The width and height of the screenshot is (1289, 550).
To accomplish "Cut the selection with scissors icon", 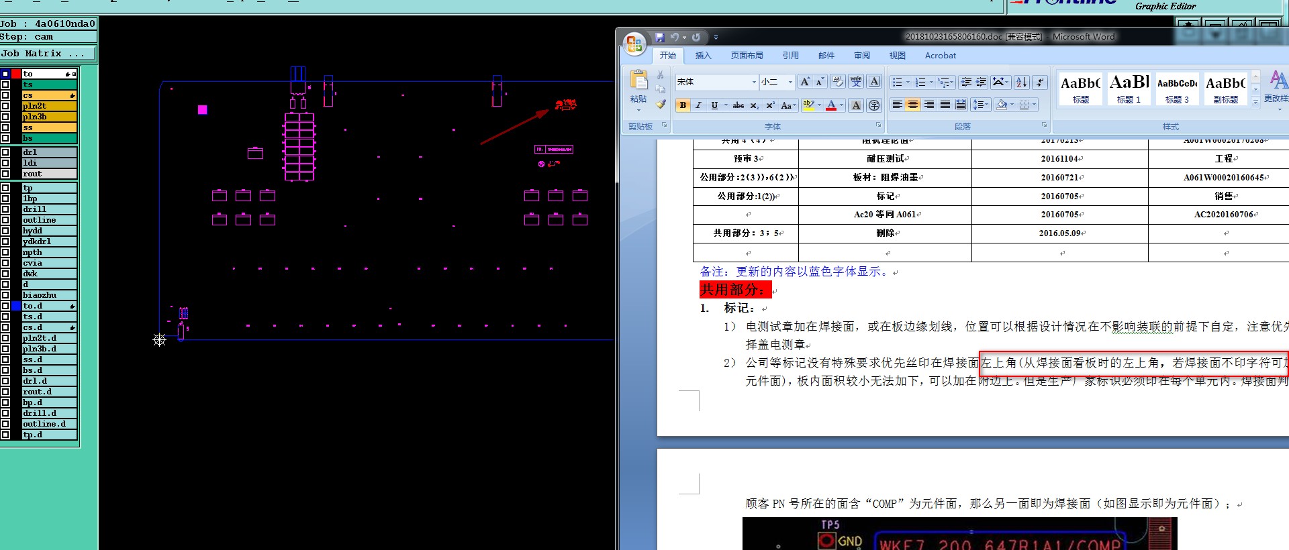I will click(x=661, y=74).
